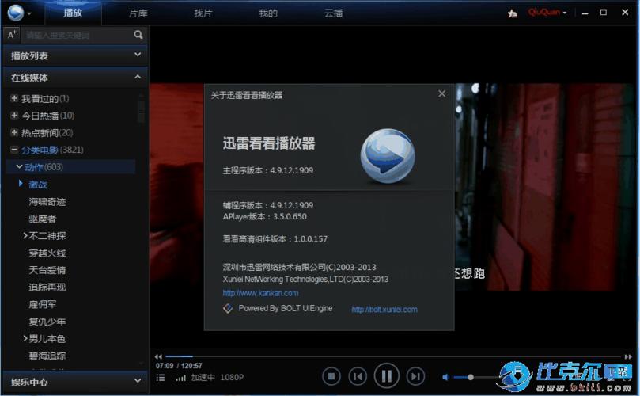The height and width of the screenshot is (396, 640).
Task: Select the 天台爱情 movie
Action: tap(47, 270)
